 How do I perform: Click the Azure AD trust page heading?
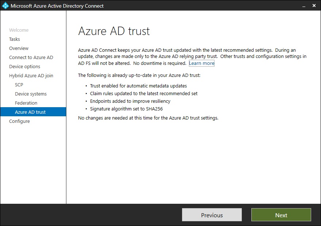[x=114, y=31]
